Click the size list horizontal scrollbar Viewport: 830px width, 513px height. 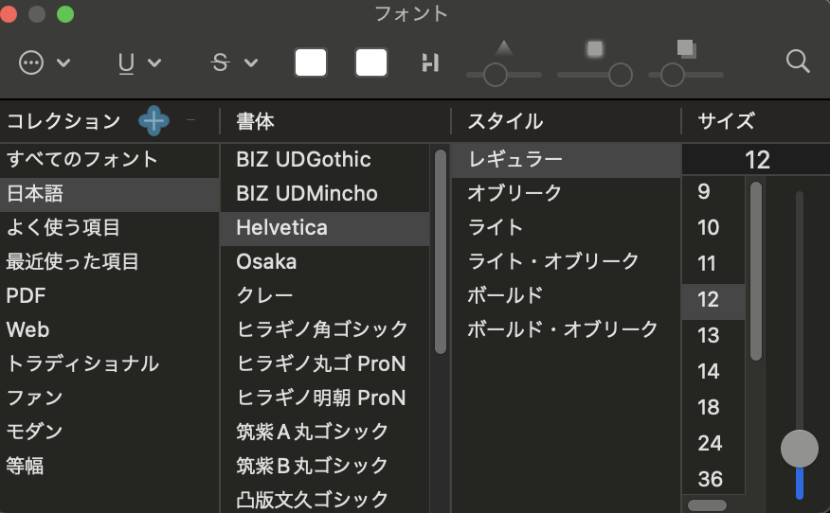[707, 505]
